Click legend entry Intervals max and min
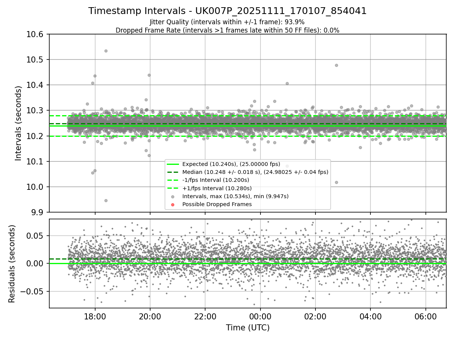Screen dimensions: 455x341 pos(235,196)
